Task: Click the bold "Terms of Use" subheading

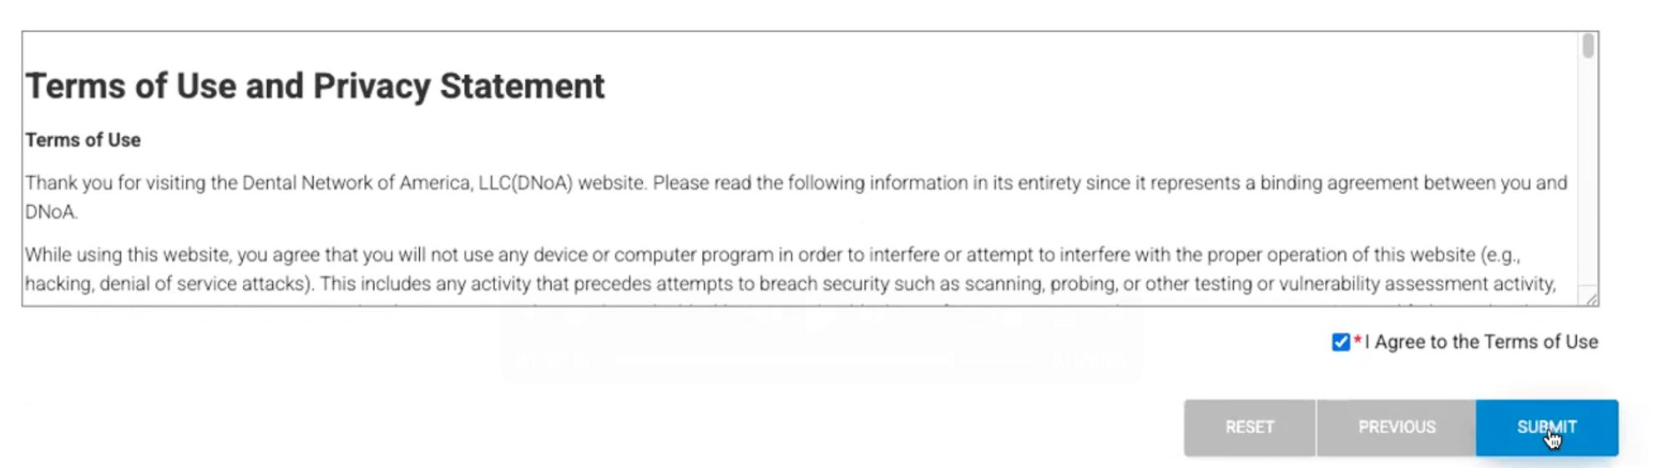Action: (x=83, y=140)
